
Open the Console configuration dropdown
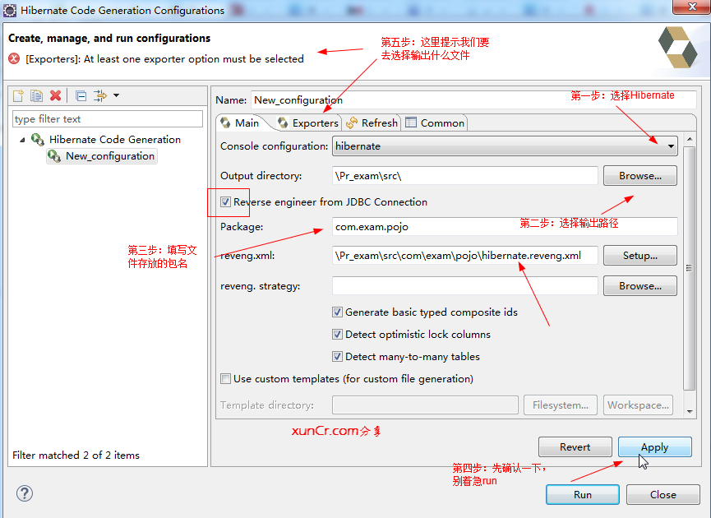tap(505, 146)
